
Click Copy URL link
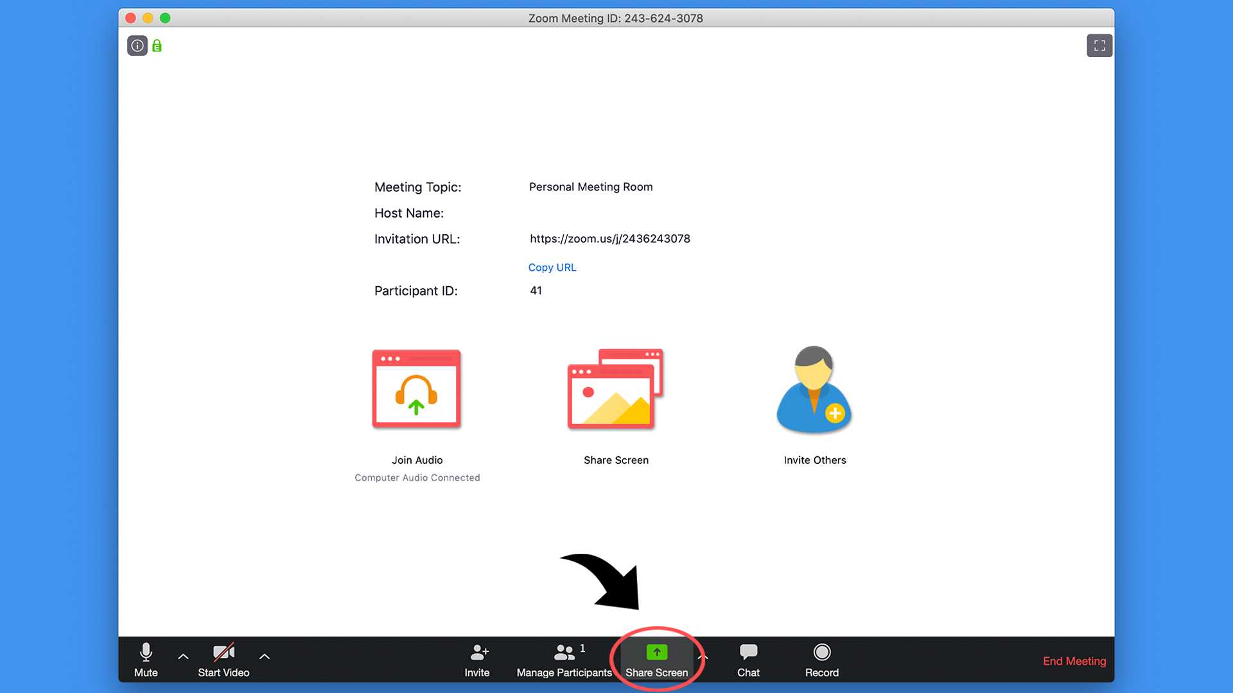552,268
